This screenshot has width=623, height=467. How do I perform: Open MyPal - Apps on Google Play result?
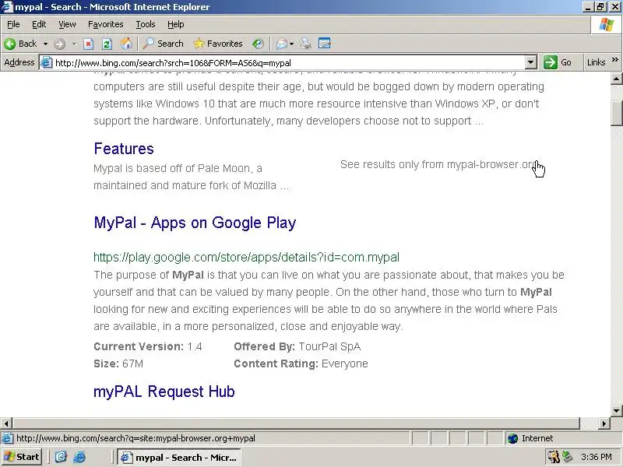tap(195, 223)
